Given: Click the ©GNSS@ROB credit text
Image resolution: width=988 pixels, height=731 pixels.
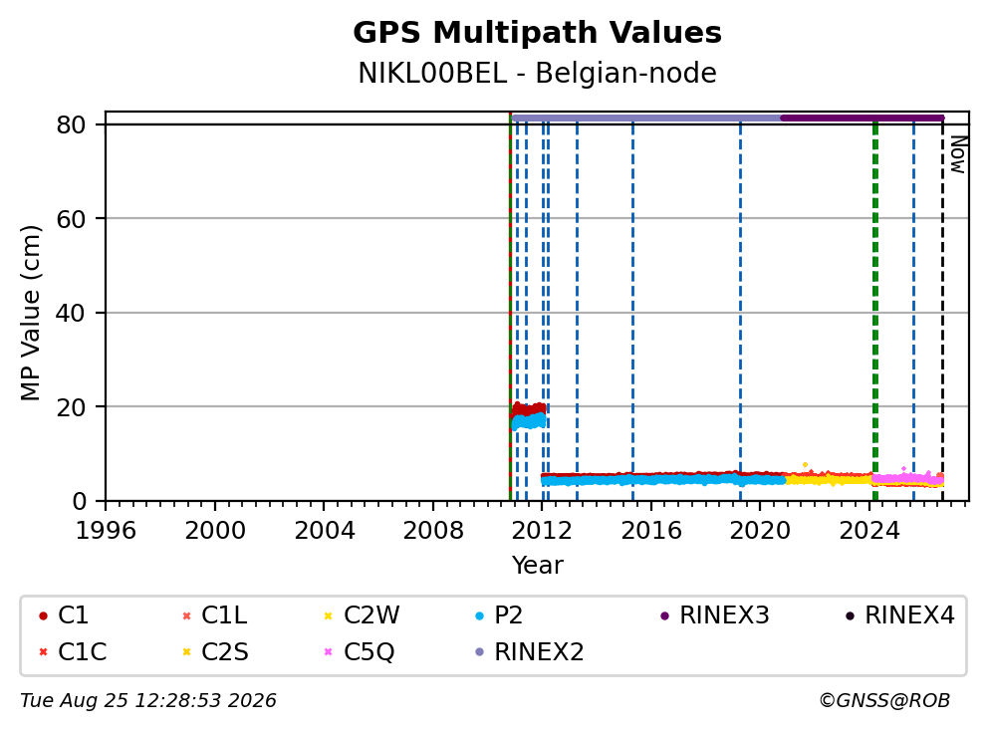Looking at the screenshot, I should click(x=884, y=701).
